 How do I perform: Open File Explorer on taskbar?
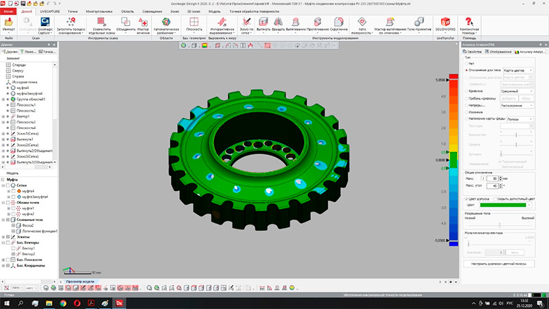tap(49, 304)
